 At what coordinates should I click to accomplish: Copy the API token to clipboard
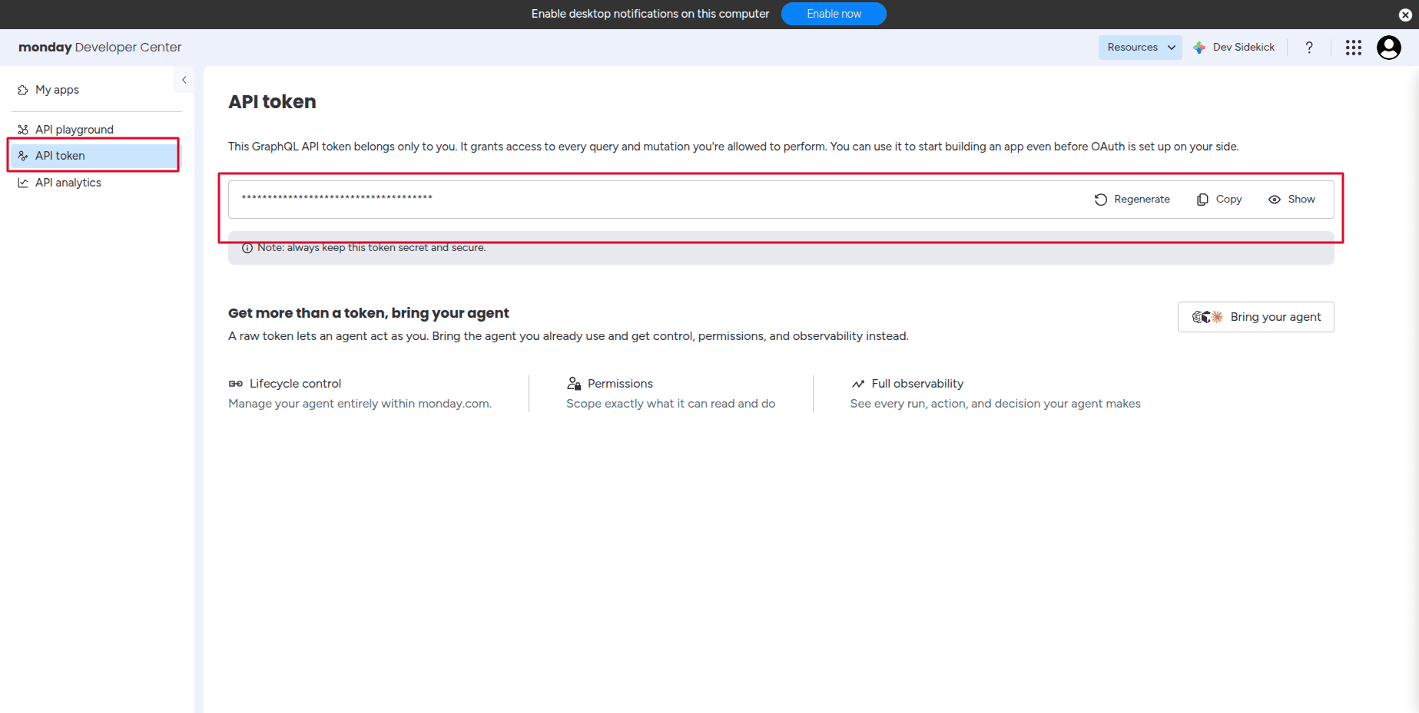[1219, 200]
